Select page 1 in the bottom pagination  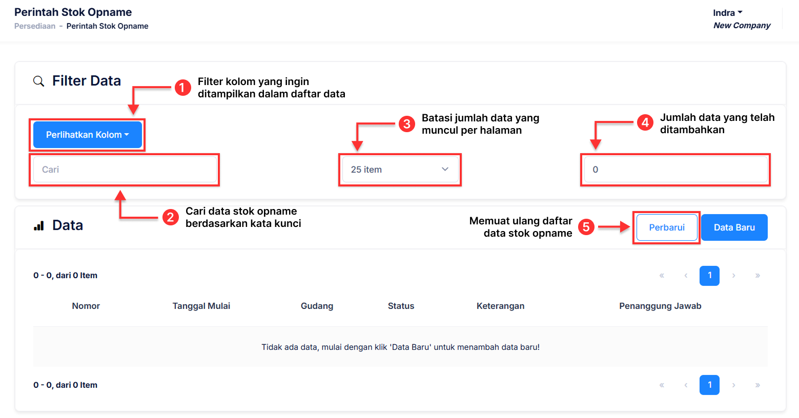pyautogui.click(x=709, y=385)
